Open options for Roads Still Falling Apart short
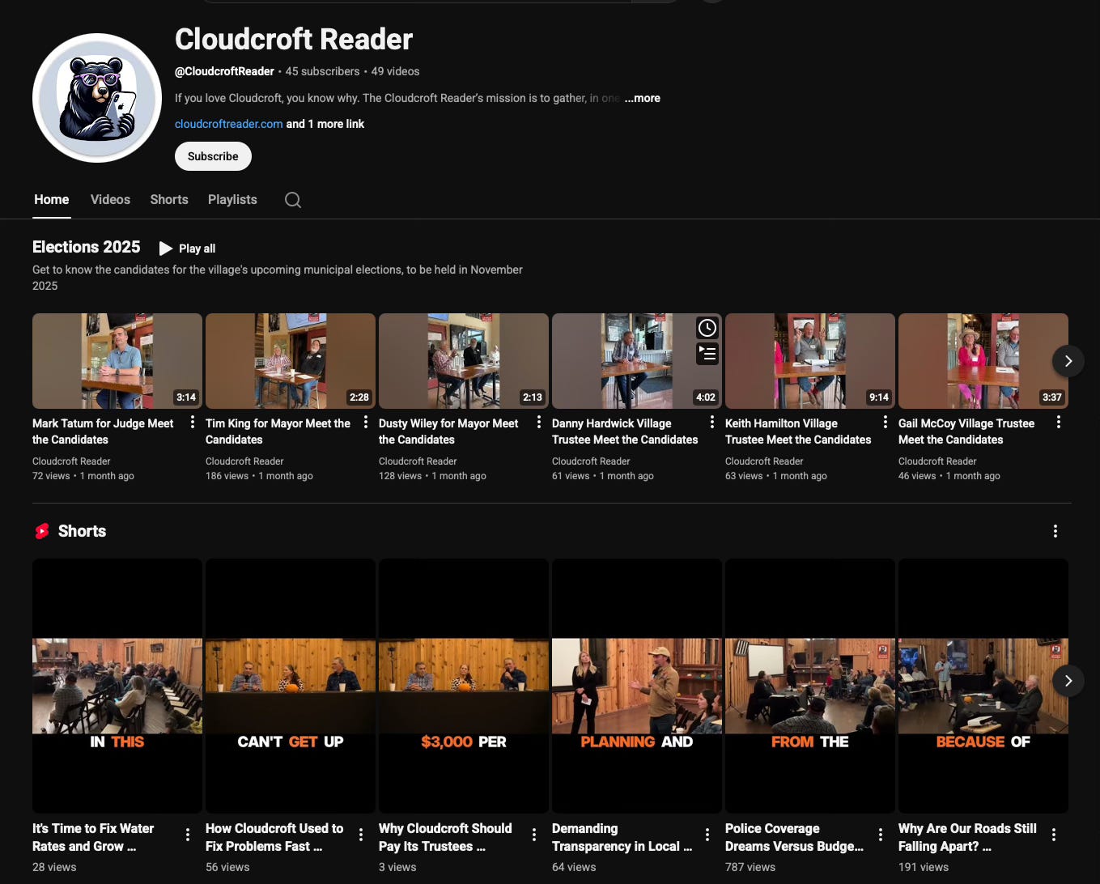Viewport: 1100px width, 884px height. [1054, 835]
